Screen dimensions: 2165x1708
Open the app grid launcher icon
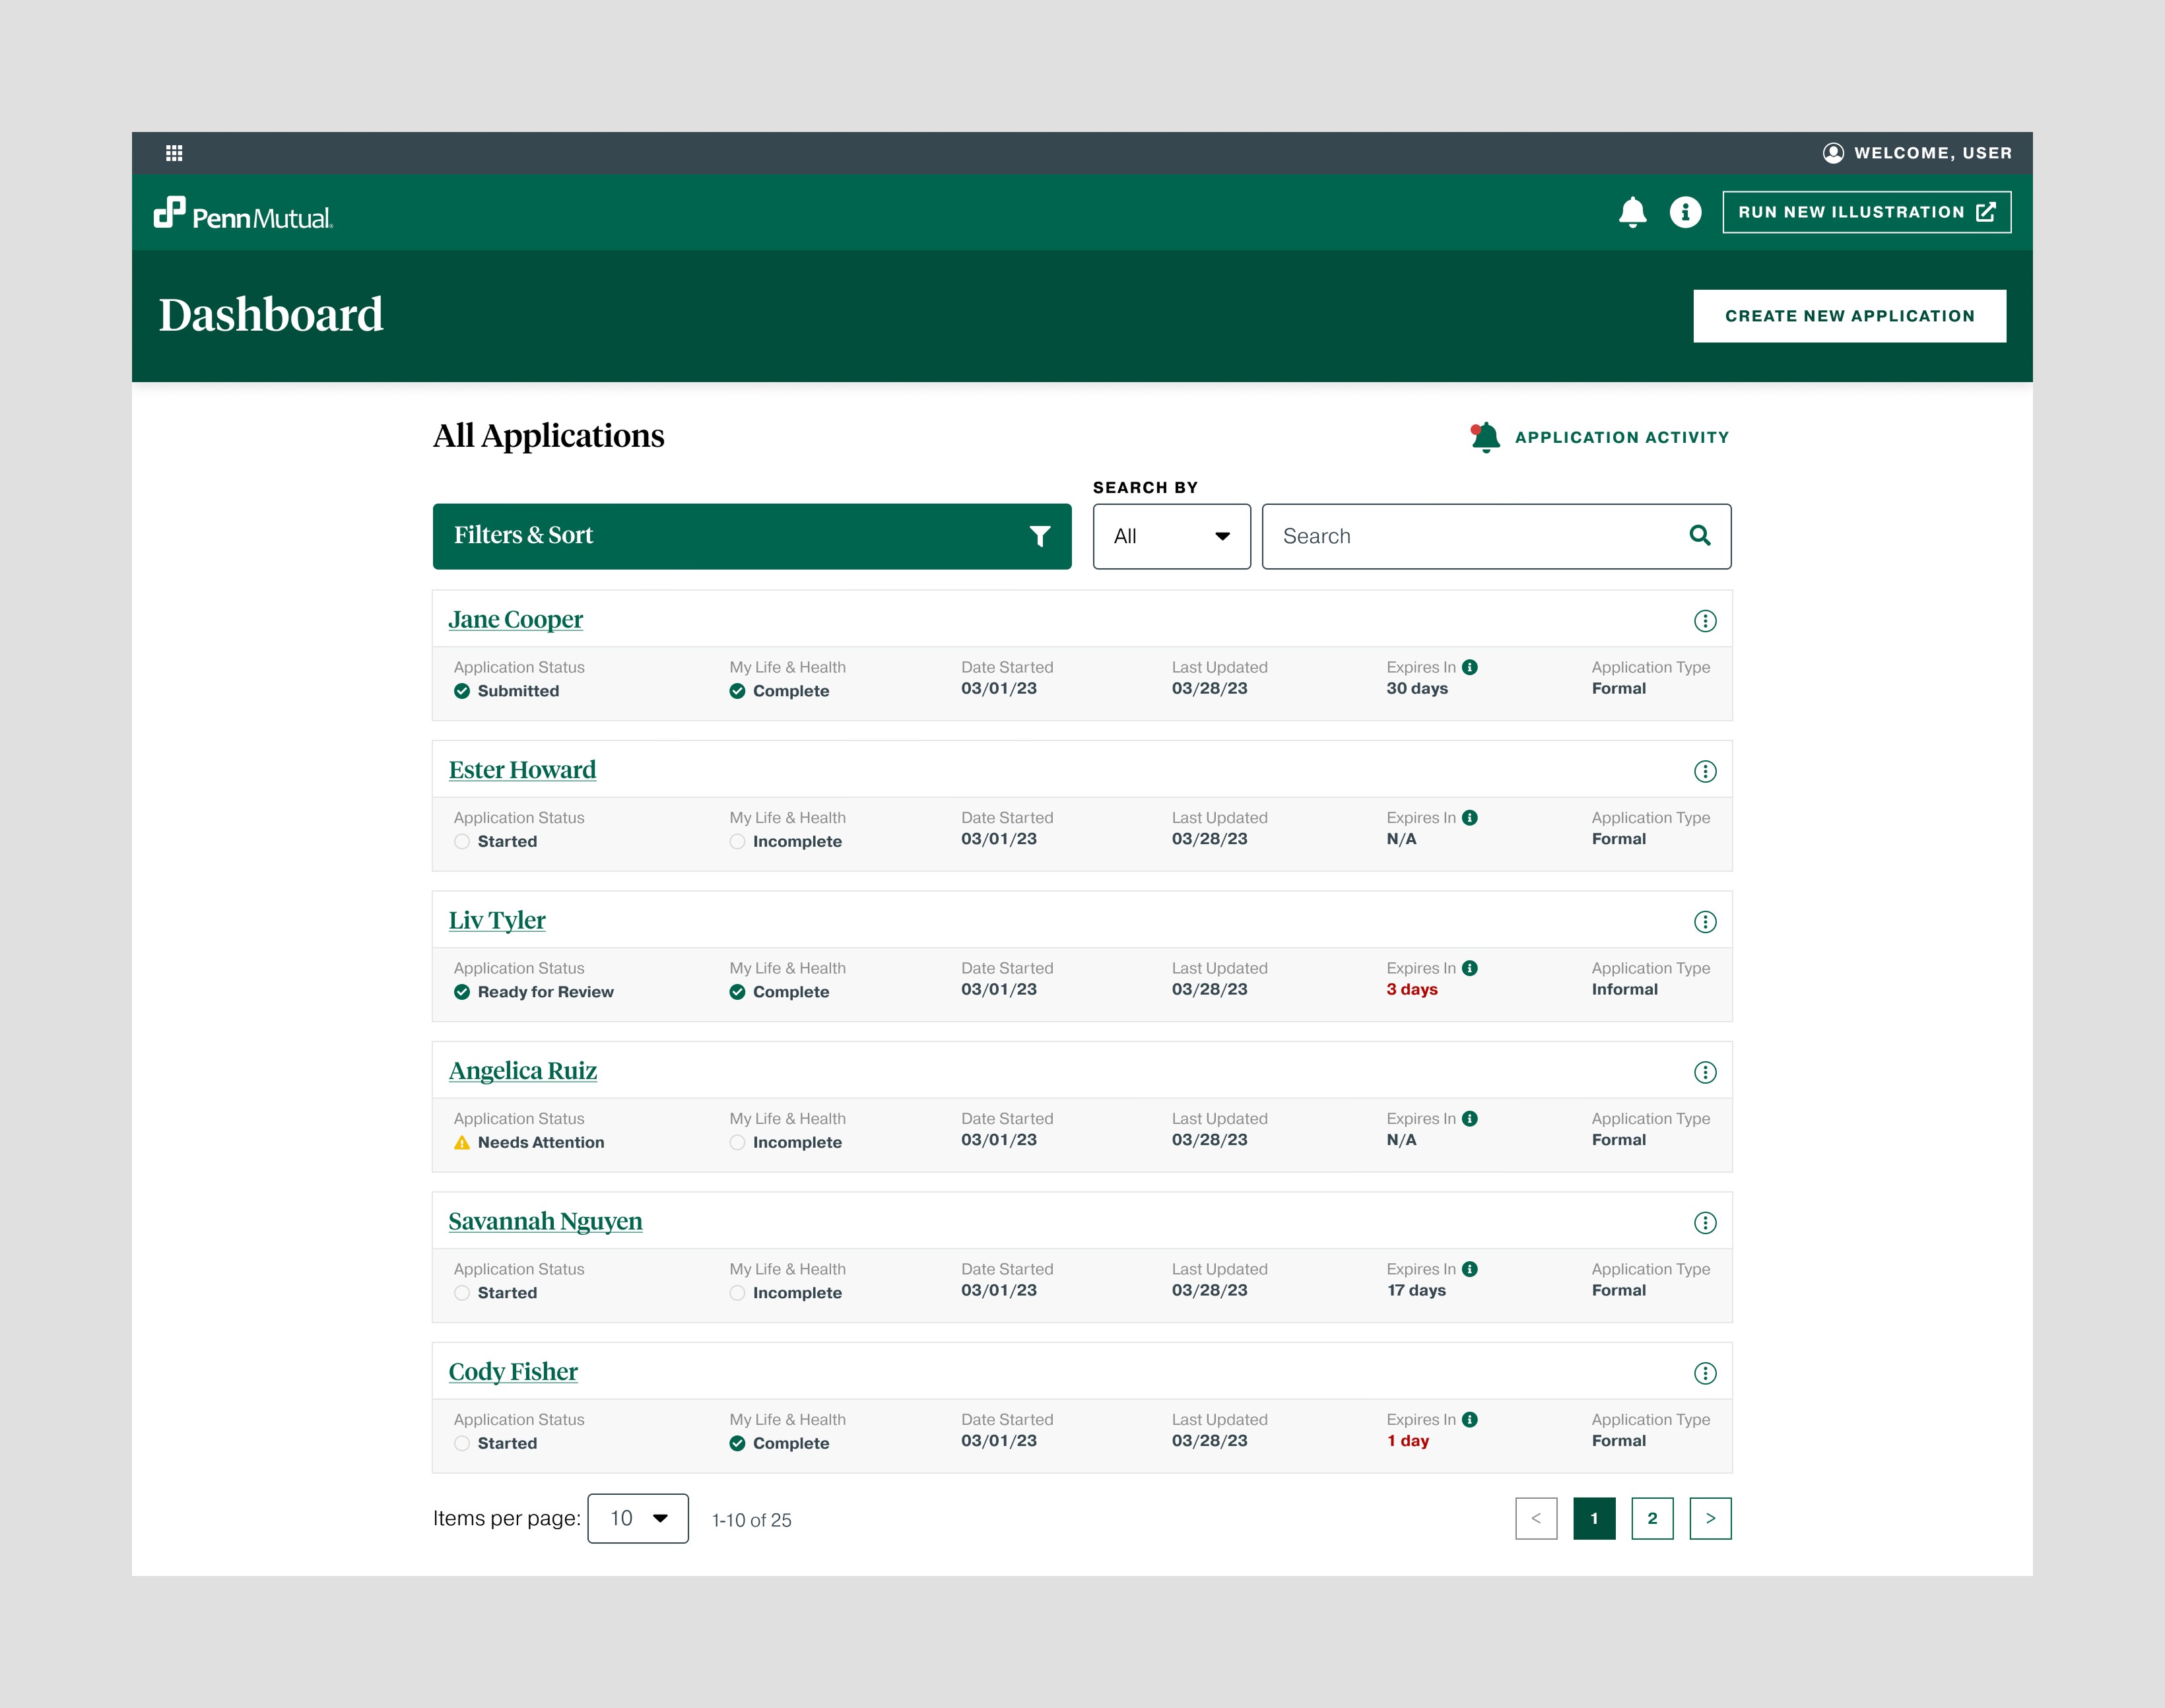(174, 153)
